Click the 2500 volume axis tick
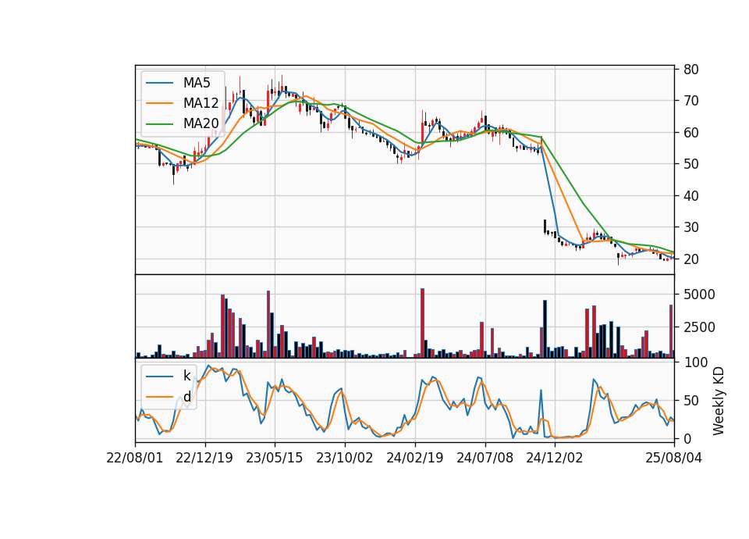This screenshot has height=539, width=749. (x=699, y=327)
